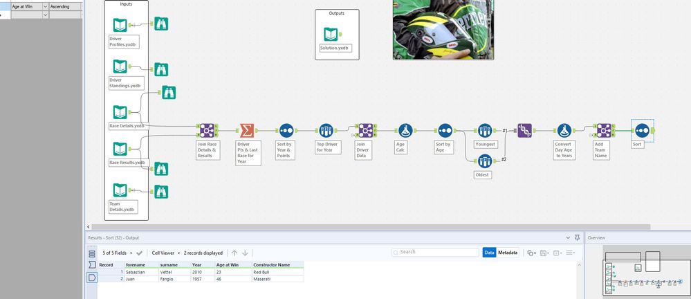The height and width of the screenshot is (299, 691).
Task: Click the down arrow next record icon
Action: click(x=245, y=253)
